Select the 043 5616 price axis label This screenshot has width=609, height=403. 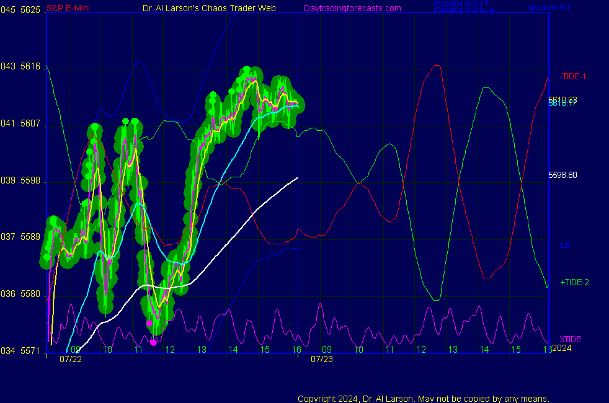pos(20,66)
